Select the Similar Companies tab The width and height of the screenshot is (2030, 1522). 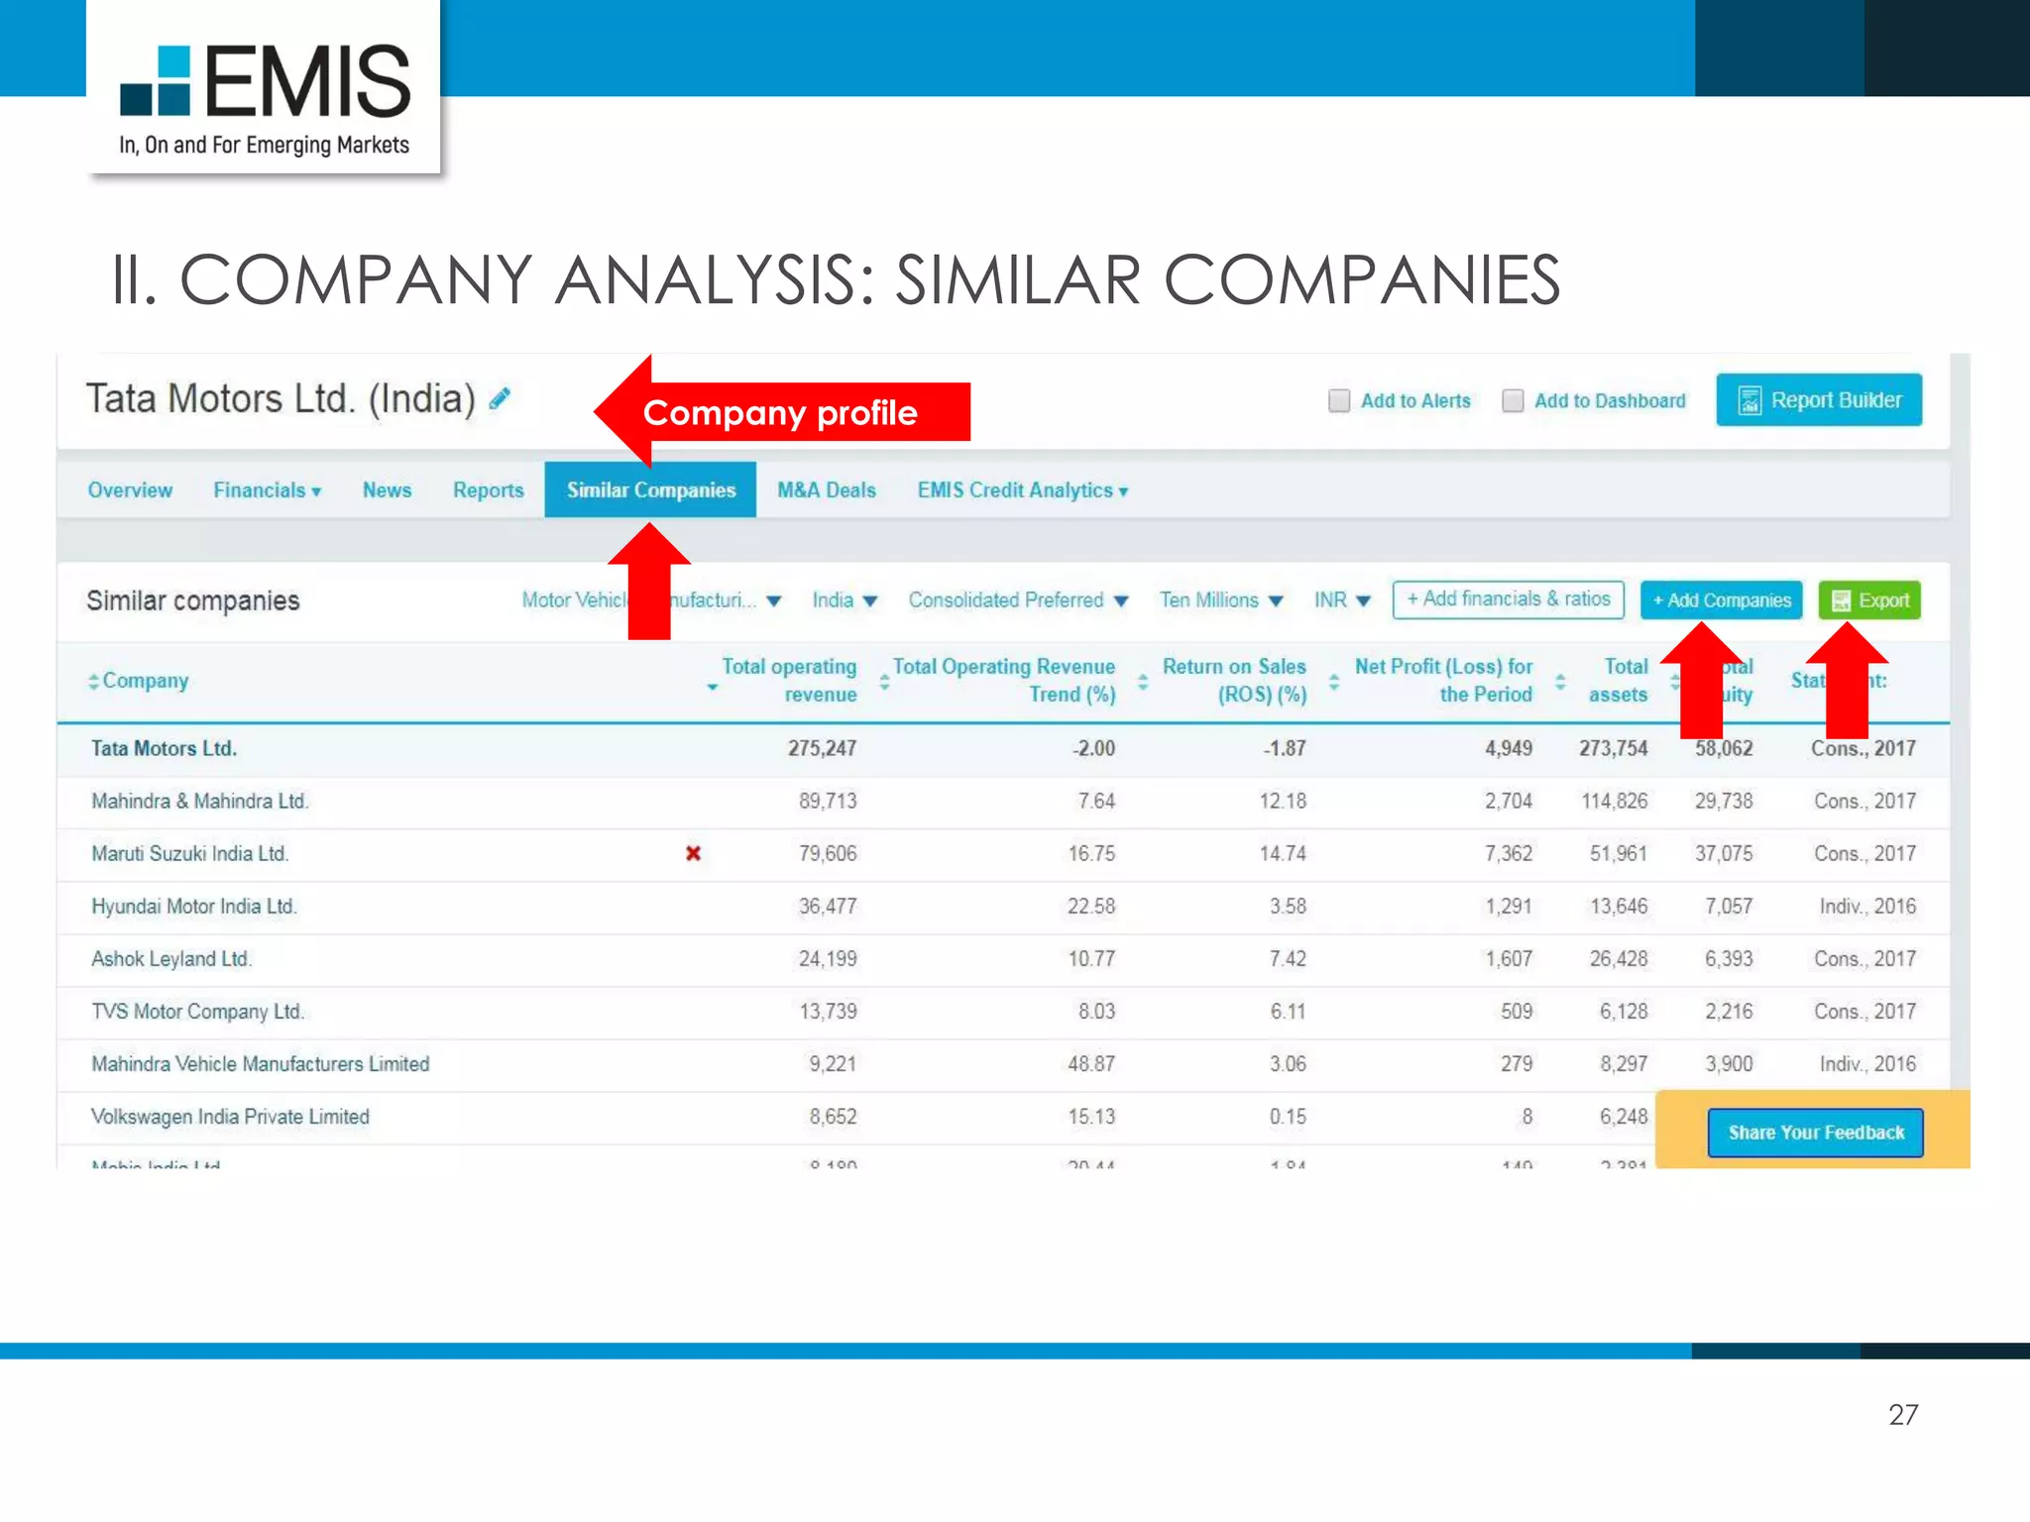650,489
